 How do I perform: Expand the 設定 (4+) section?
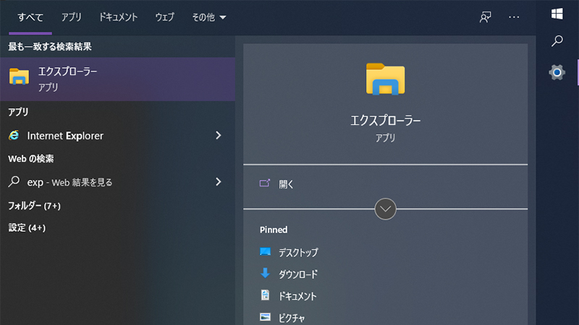pyautogui.click(x=27, y=227)
